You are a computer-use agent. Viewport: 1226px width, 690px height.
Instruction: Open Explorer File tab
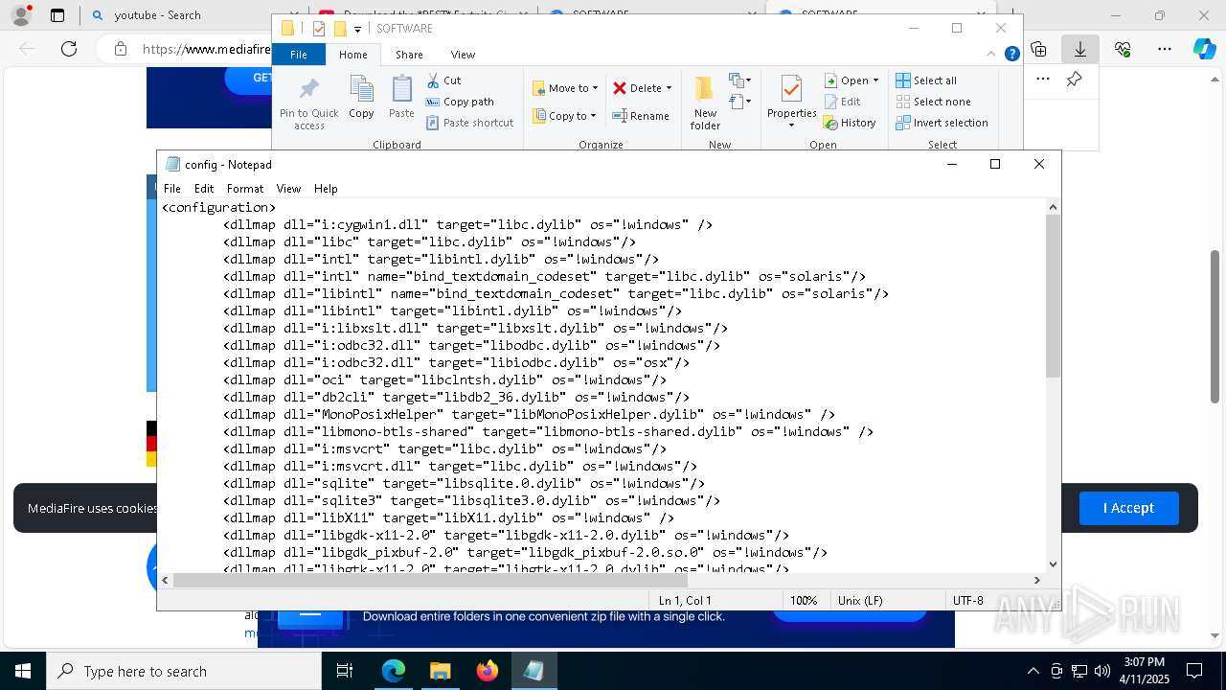tap(299, 55)
